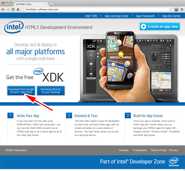Viewport: 185px width, 171px height.
Task: Reload the page with the refresh icon
Action: pyautogui.click(x=13, y=9)
